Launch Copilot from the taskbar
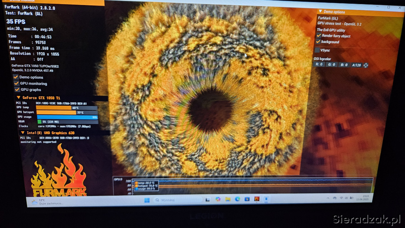Viewport: 405px width, 228px height. pos(218,199)
